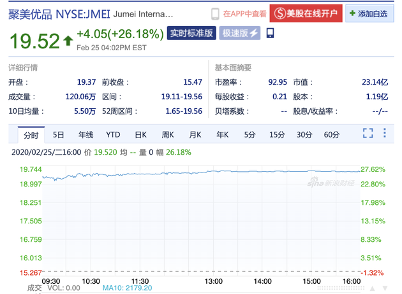Switch to the 5日 chart tab
402x294 pixels.
[59, 134]
